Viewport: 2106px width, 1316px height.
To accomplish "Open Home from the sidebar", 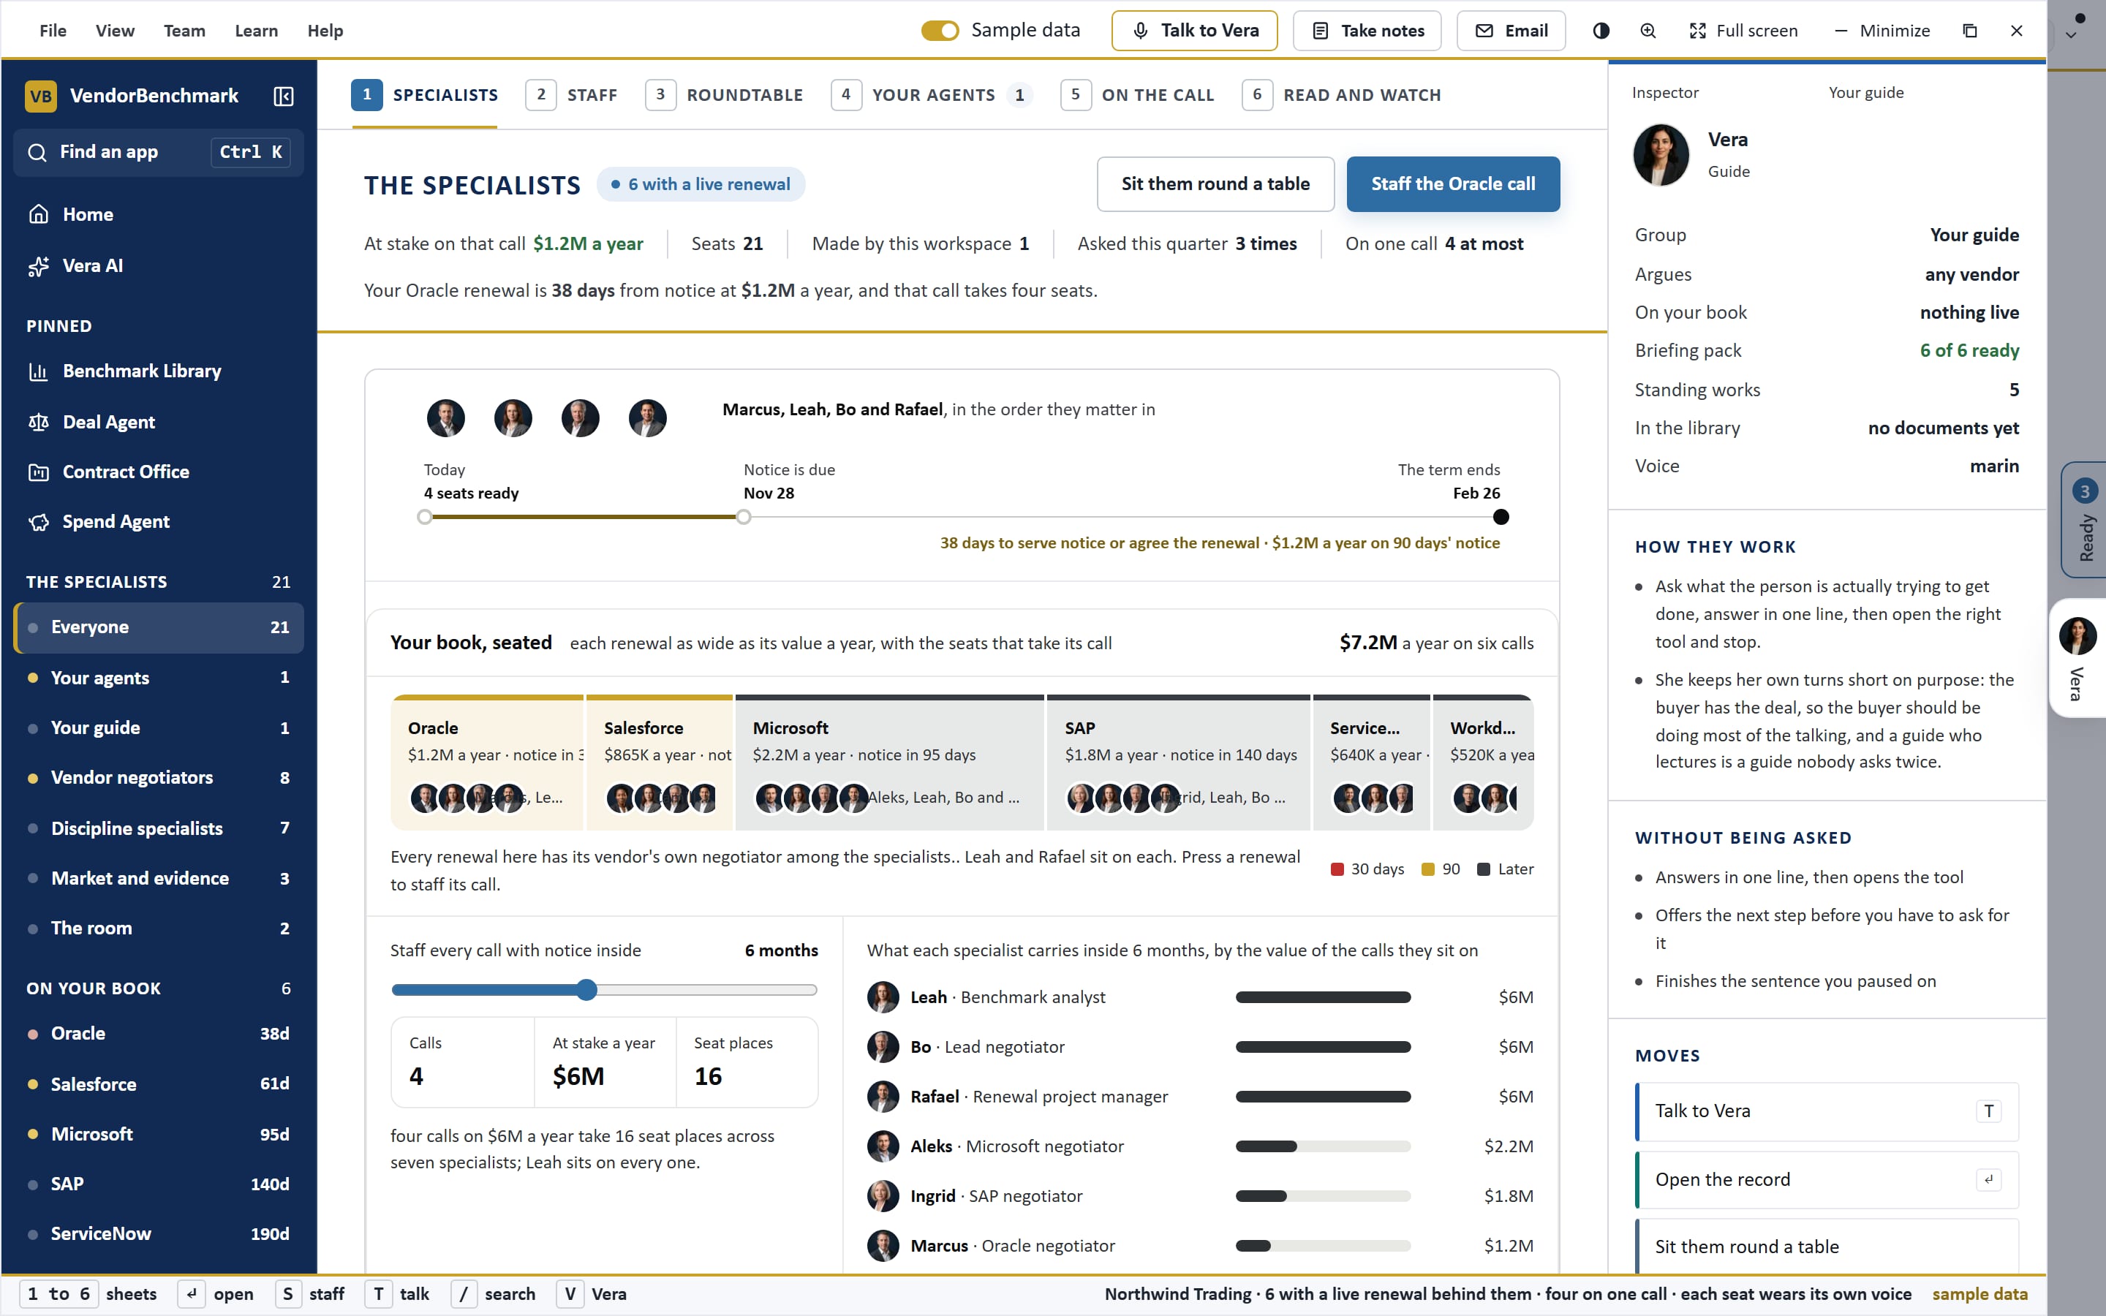I will tap(159, 214).
